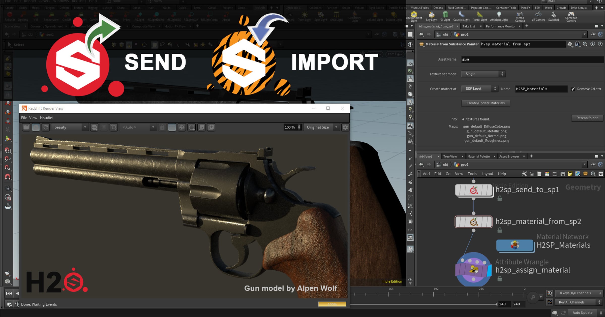Jump to first frame in playbar
Viewport: 605px width, 317px height.
pyautogui.click(x=9, y=293)
